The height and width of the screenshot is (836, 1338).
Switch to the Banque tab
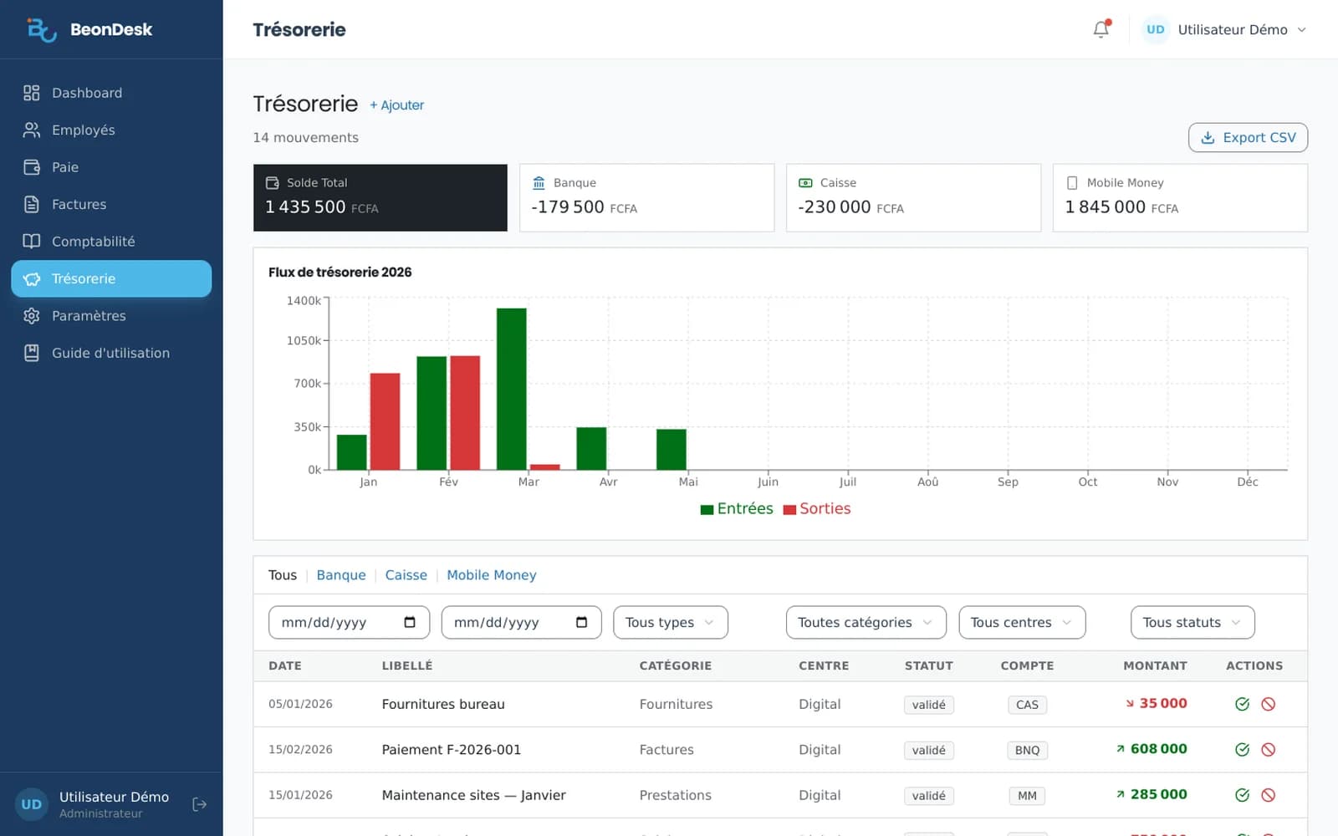click(341, 575)
